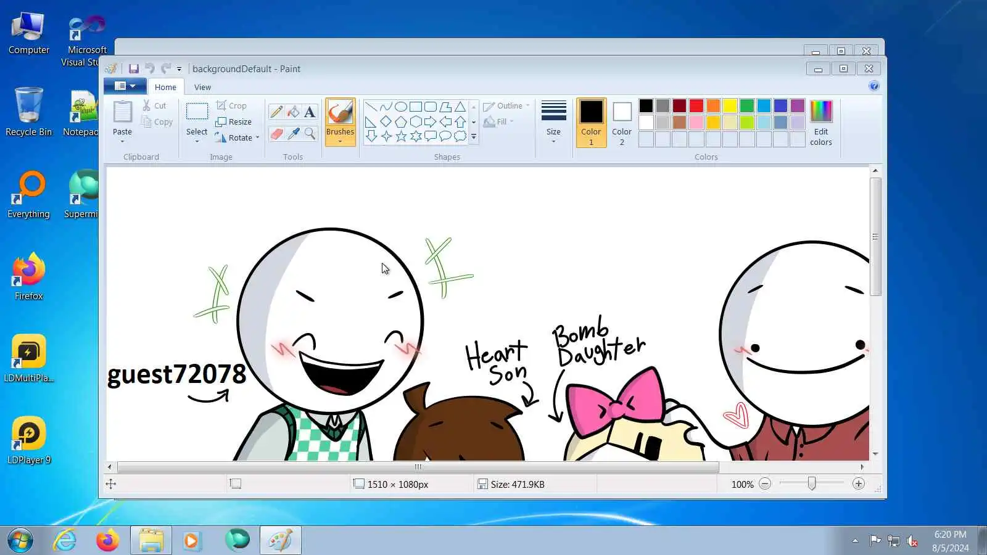Click the zoom slider handle in status bar

812,484
